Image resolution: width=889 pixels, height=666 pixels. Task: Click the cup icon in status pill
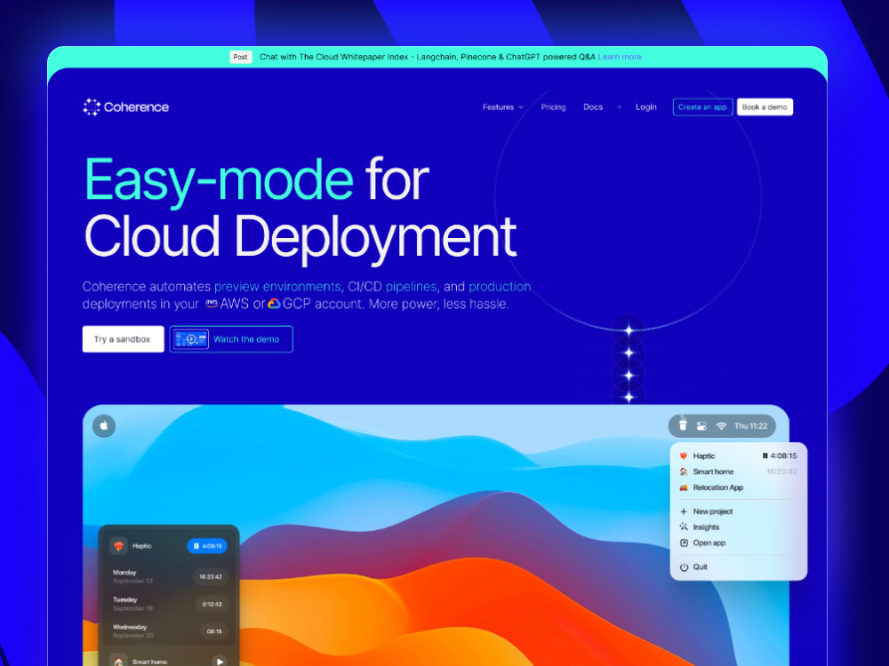click(x=683, y=425)
